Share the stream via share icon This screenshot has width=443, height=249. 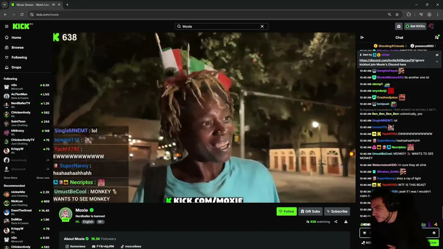pyautogui.click(x=336, y=222)
